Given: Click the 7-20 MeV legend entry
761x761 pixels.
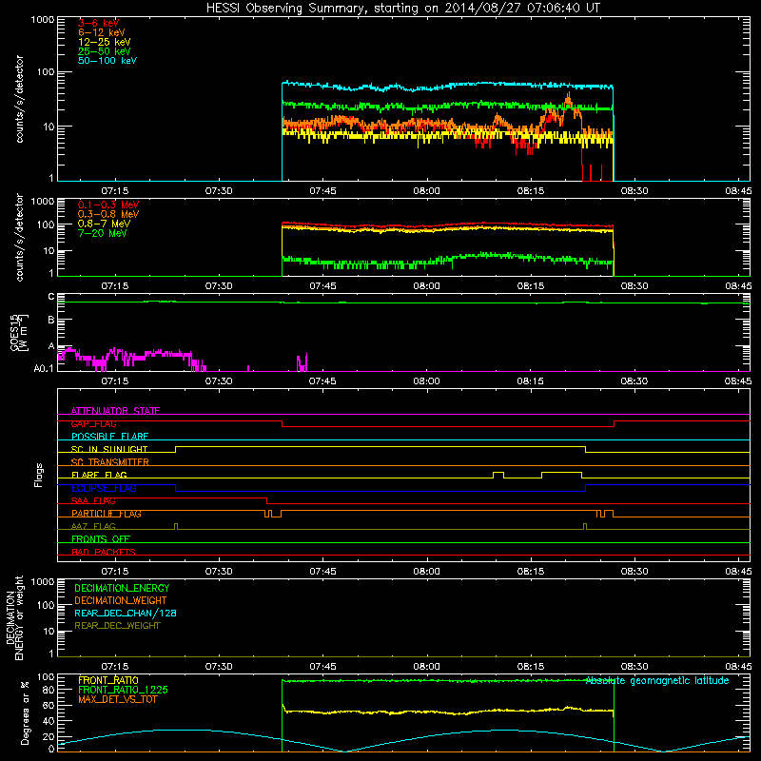Looking at the screenshot, I should [x=103, y=233].
